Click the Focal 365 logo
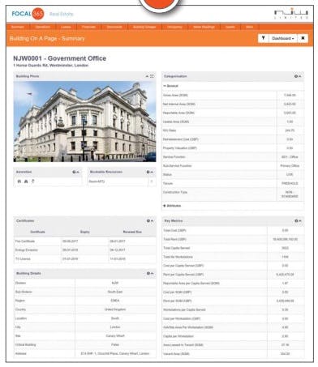 coord(28,14)
